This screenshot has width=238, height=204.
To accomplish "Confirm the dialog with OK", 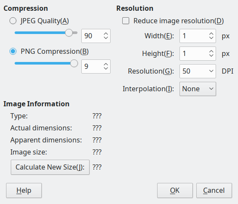I will pyautogui.click(x=175, y=190).
